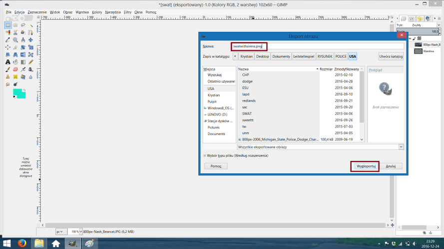Select the Cage Transform tool
Screen dimensions: 444x249
click(x=30, y=54)
